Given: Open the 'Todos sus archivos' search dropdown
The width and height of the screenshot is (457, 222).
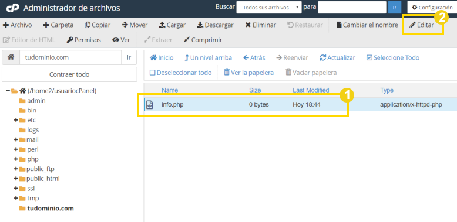Looking at the screenshot, I should tap(268, 7).
